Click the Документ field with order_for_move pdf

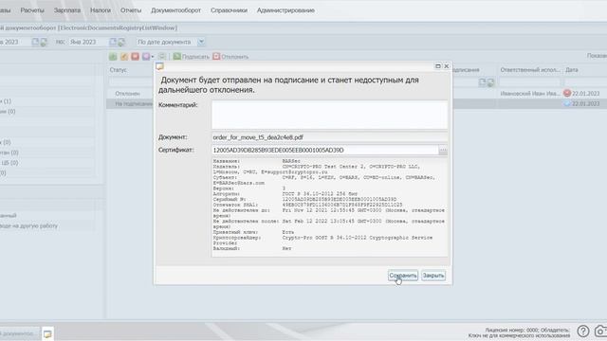coord(329,137)
